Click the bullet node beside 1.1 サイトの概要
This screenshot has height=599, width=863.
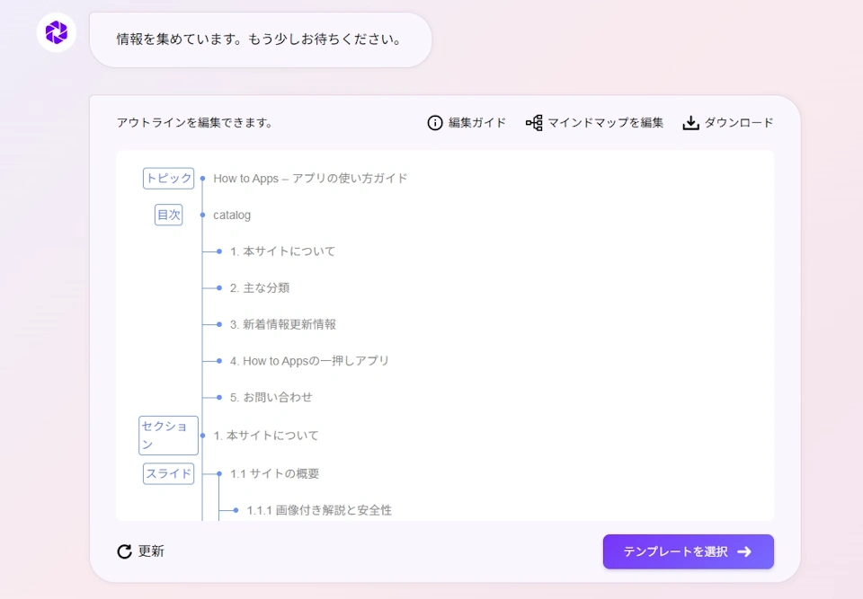click(219, 473)
